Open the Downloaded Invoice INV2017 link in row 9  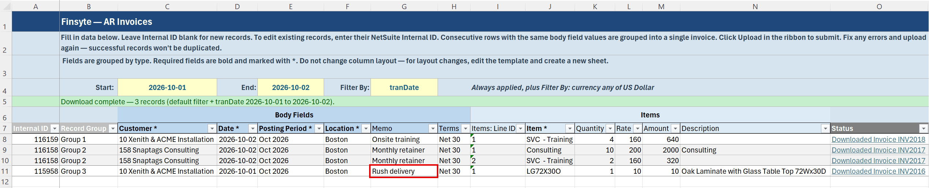click(x=878, y=150)
